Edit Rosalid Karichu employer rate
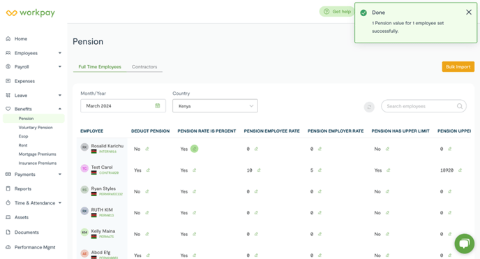Image resolution: width=480 pixels, height=259 pixels. 320,149
